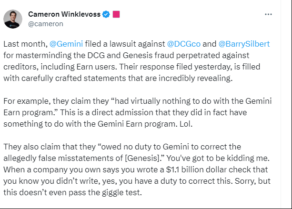
Task: Click the blue verified checkmark badge
Action: [x=106, y=14]
